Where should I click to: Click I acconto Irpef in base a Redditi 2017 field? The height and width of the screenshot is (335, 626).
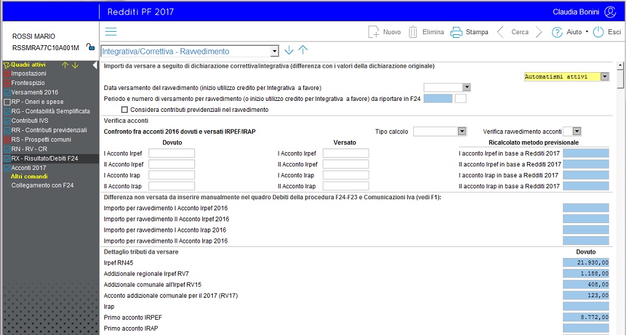click(586, 153)
